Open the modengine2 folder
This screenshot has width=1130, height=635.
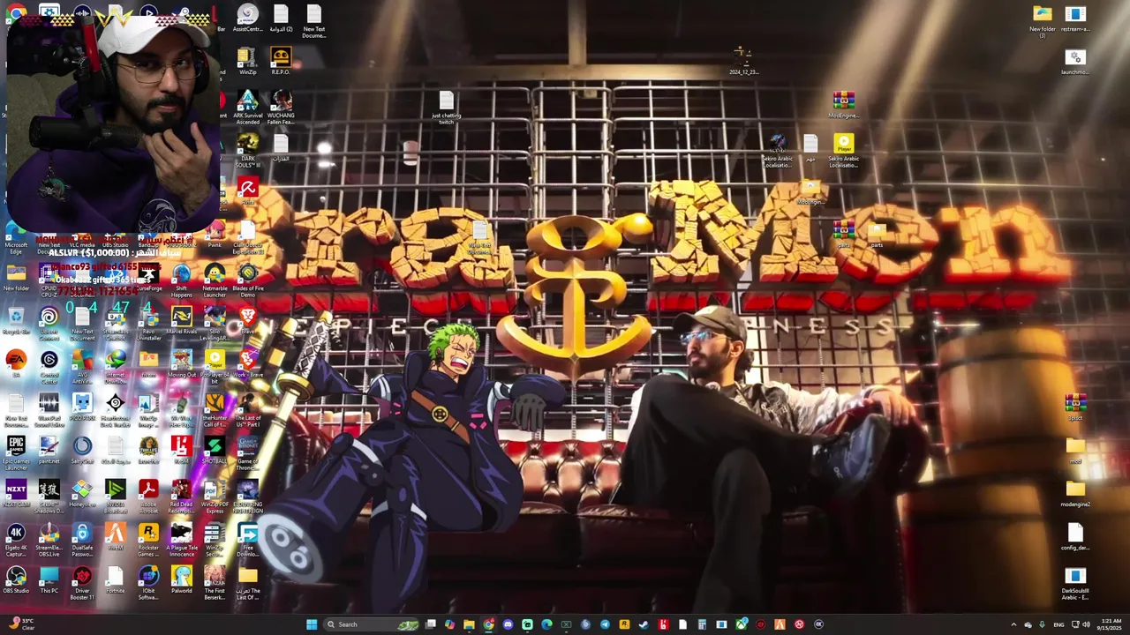(x=1074, y=494)
